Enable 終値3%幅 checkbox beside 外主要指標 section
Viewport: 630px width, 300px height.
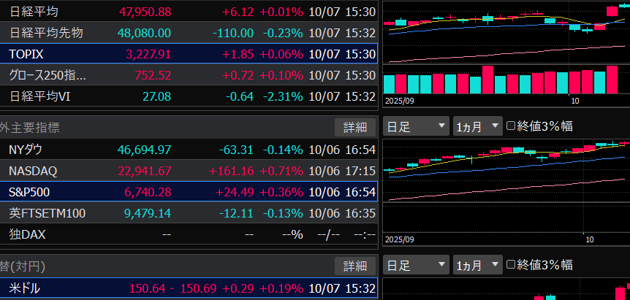511,126
